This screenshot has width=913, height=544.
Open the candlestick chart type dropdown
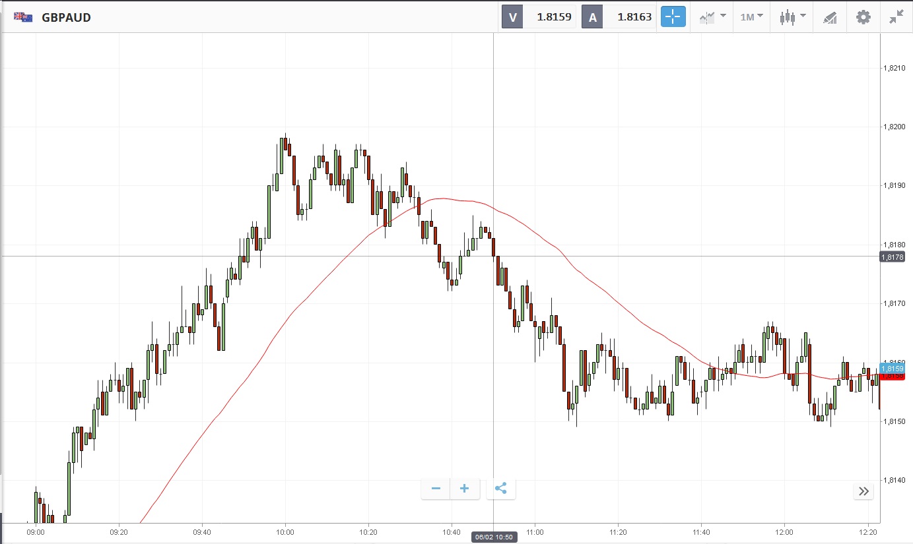pos(792,17)
